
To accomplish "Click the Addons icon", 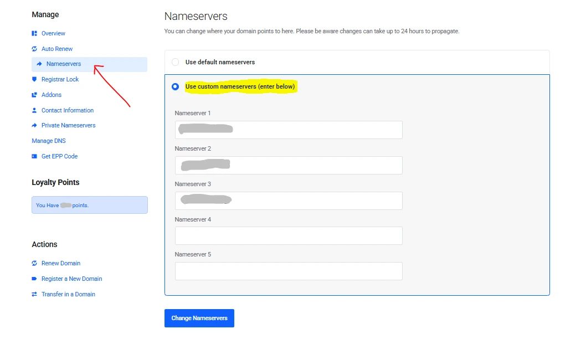I will (34, 95).
